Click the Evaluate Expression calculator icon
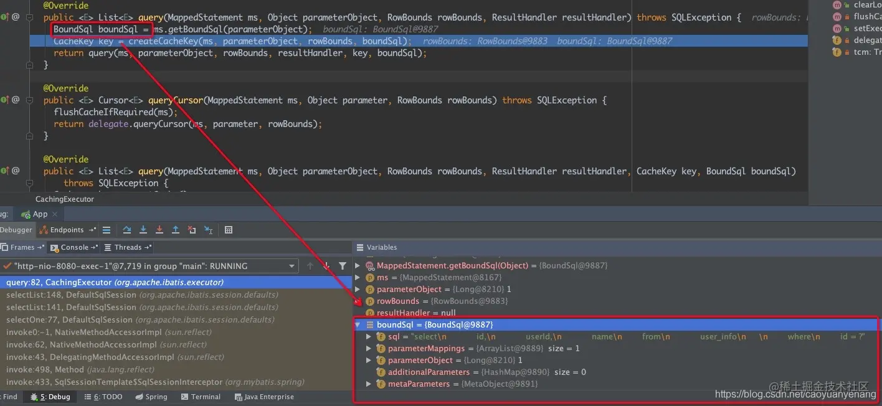 click(229, 230)
